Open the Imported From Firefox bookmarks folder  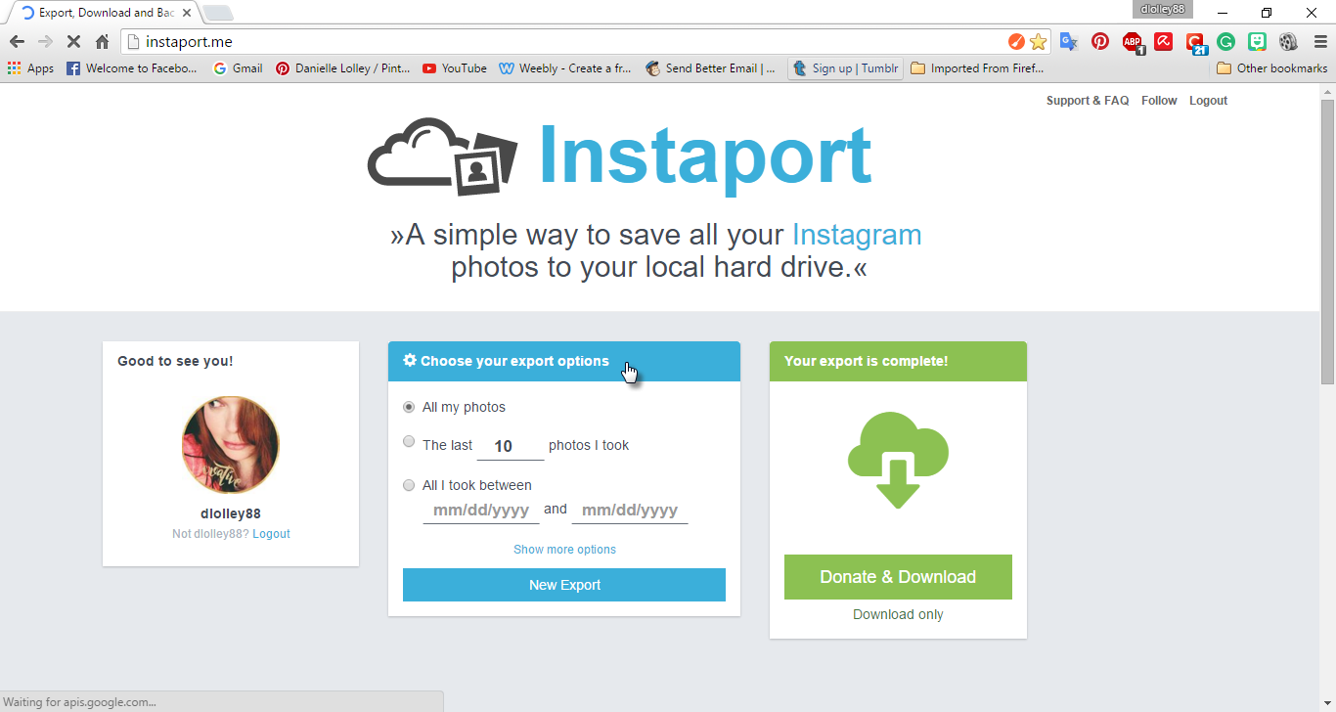point(977,68)
